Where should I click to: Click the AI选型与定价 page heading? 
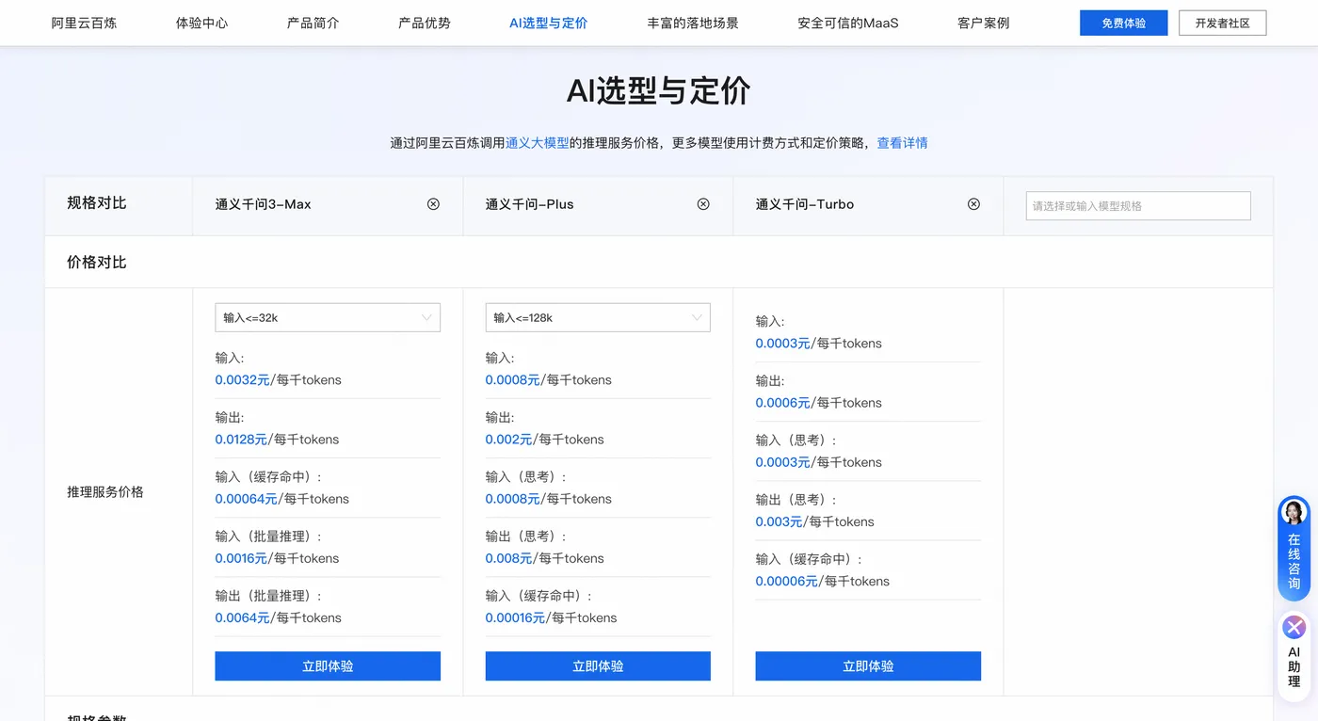tap(659, 91)
